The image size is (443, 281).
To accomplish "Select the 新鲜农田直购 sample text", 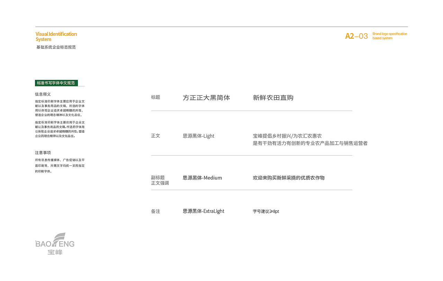I will 273,97.
